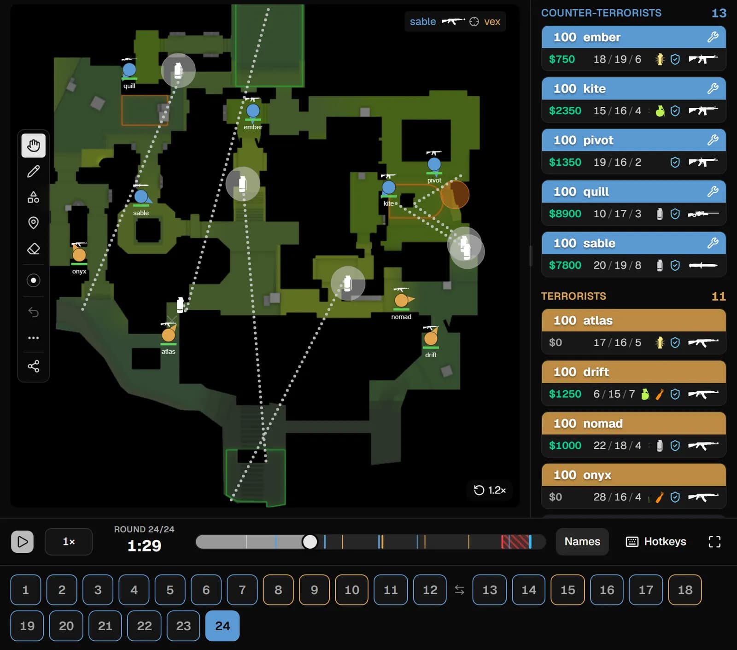Select the eraser tool
The width and height of the screenshot is (737, 650).
(33, 249)
